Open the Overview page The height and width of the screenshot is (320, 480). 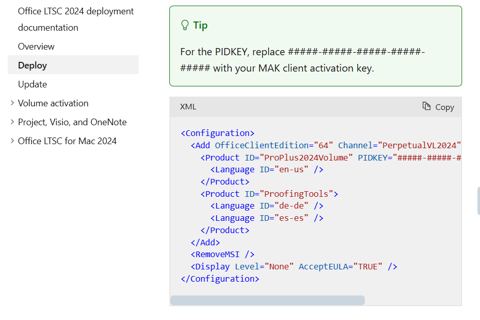[x=36, y=46]
